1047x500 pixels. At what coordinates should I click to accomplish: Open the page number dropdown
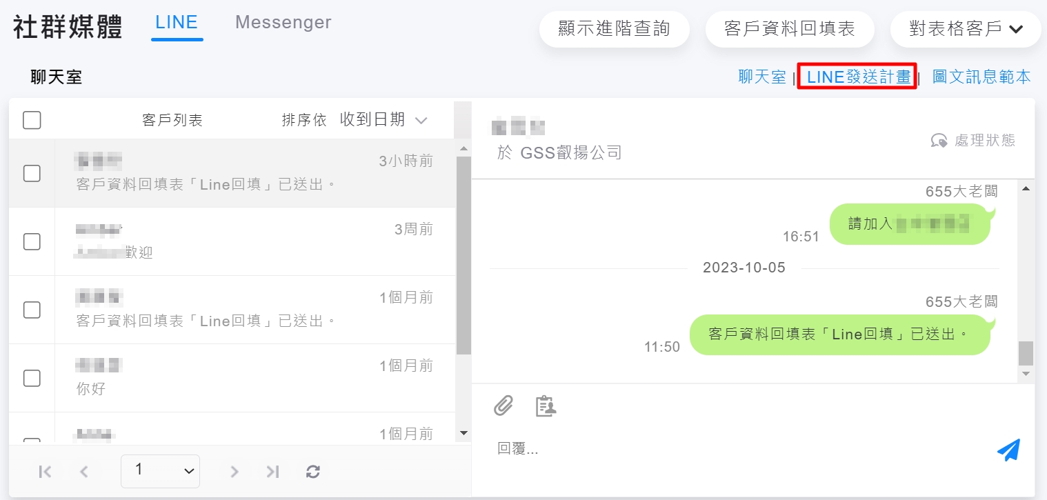click(x=160, y=471)
